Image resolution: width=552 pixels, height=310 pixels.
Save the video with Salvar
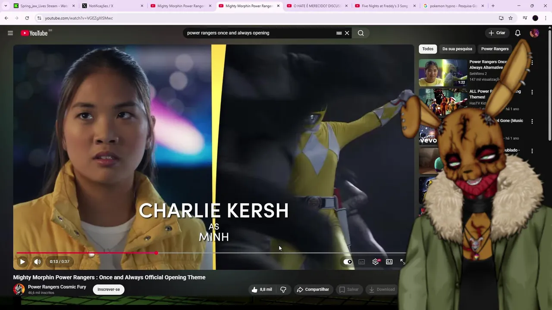(x=349, y=289)
